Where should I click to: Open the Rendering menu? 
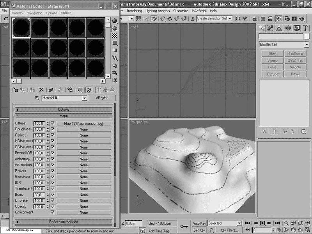[134, 11]
